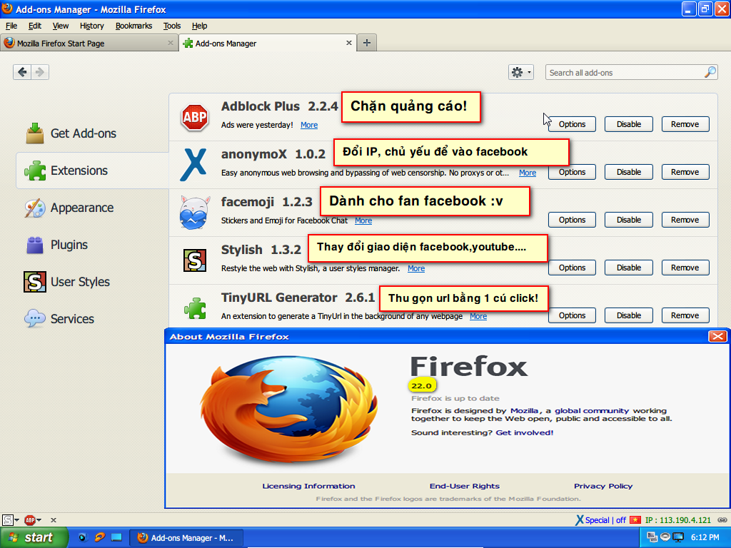The image size is (731, 548).
Task: Click the anonymoX blue X extension icon
Action: (x=193, y=165)
